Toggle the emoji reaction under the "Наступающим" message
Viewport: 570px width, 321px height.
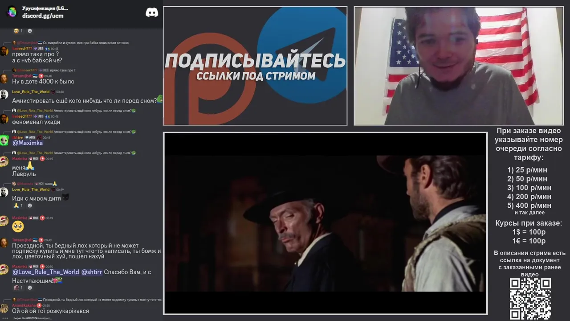[18, 288]
